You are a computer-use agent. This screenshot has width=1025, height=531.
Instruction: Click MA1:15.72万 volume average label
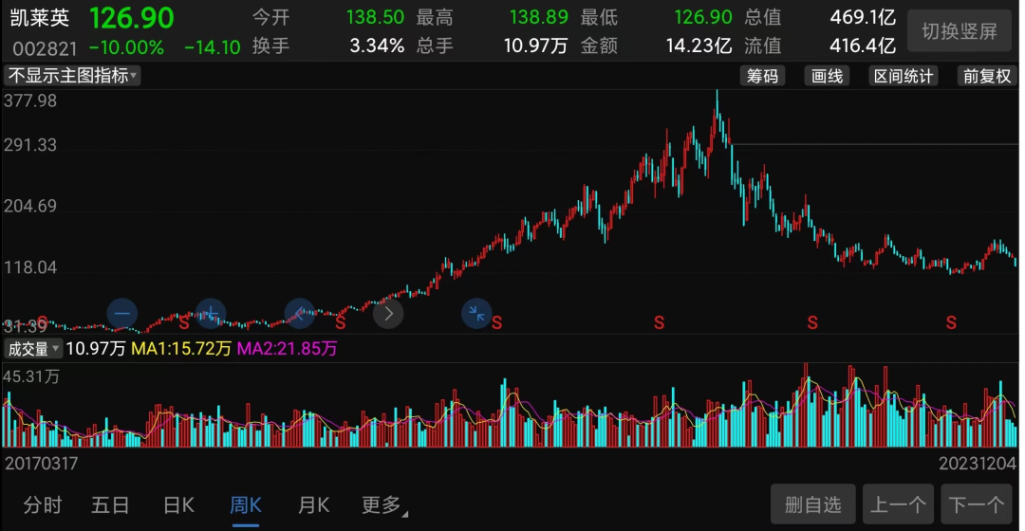pyautogui.click(x=181, y=349)
